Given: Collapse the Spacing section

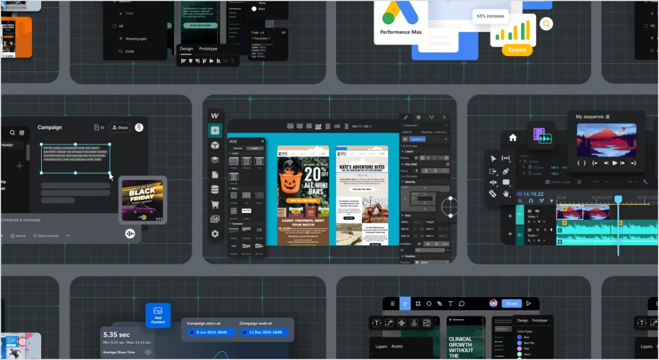Looking at the screenshot, I should tap(403, 182).
